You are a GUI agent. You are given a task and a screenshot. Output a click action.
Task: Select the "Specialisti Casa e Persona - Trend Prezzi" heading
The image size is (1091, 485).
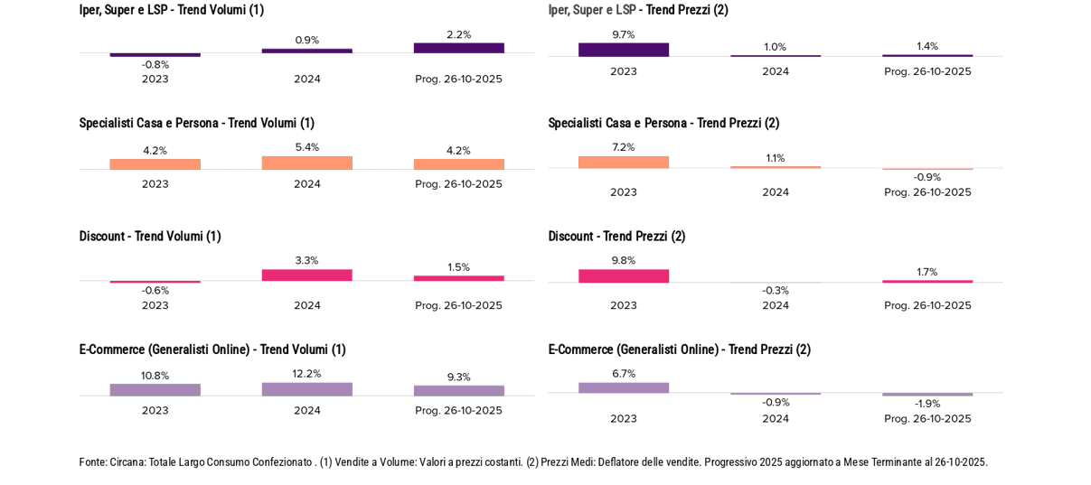point(663,123)
